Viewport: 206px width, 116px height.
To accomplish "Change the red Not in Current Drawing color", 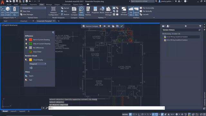I will point(31,40).
